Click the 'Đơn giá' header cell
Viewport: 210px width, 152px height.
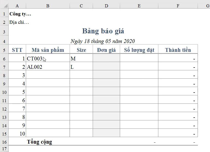coord(106,50)
